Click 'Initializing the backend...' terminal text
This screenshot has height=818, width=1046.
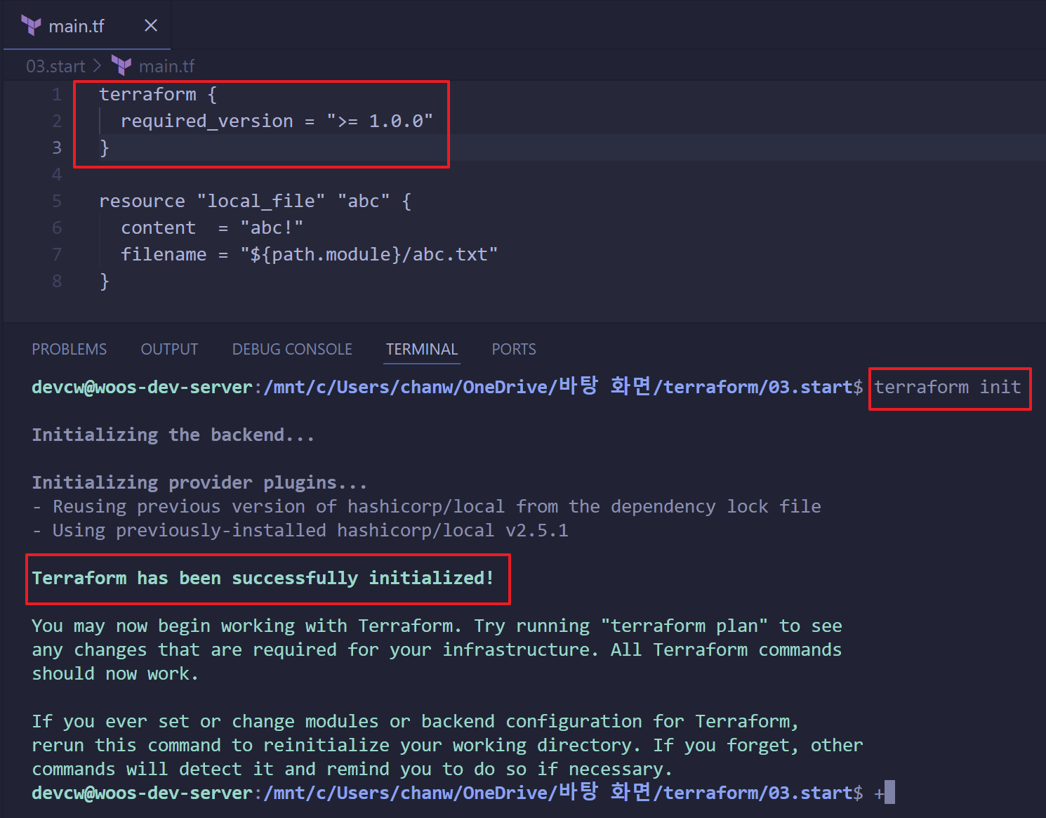point(173,435)
